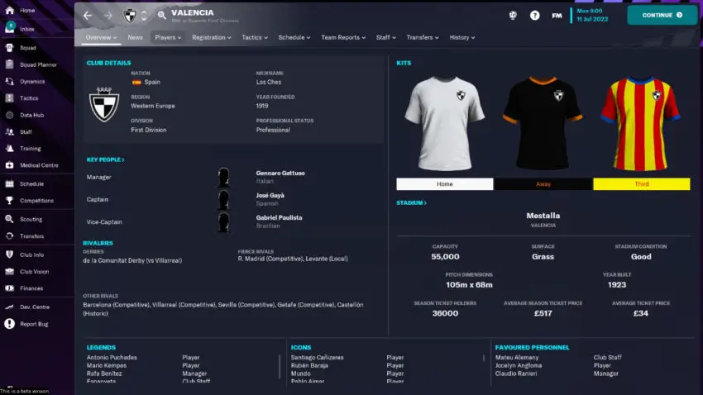Expand the Overview dropdown tab
703x395 pixels.
point(101,38)
